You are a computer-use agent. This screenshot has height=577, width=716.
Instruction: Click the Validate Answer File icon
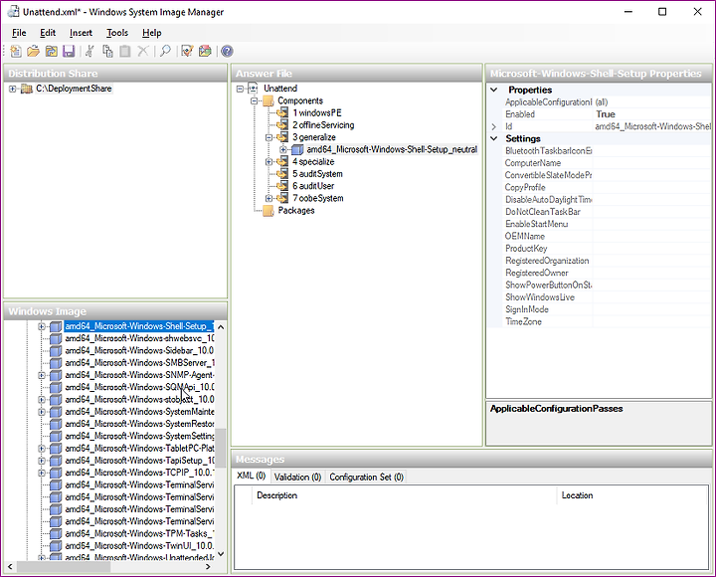coord(187,51)
